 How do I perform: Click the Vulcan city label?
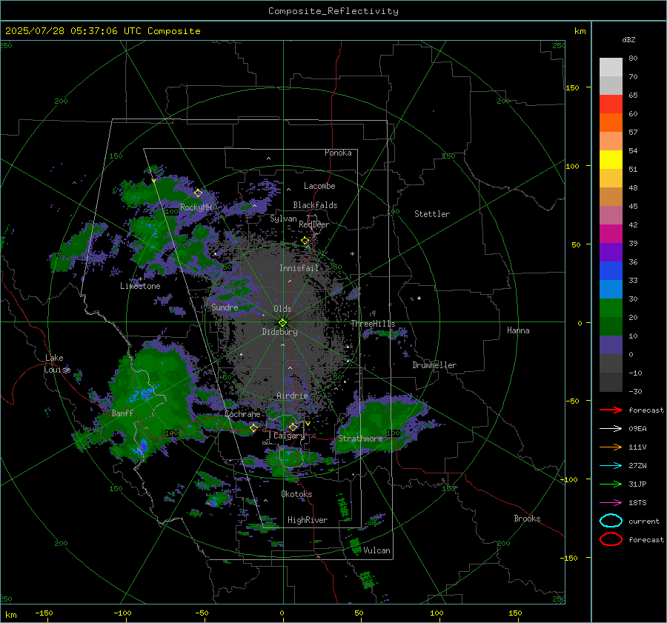point(377,550)
